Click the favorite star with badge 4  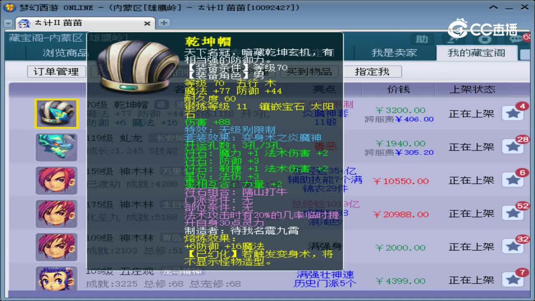click(513, 113)
